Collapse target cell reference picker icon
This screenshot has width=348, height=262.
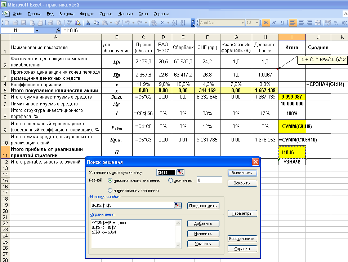pos(180,173)
